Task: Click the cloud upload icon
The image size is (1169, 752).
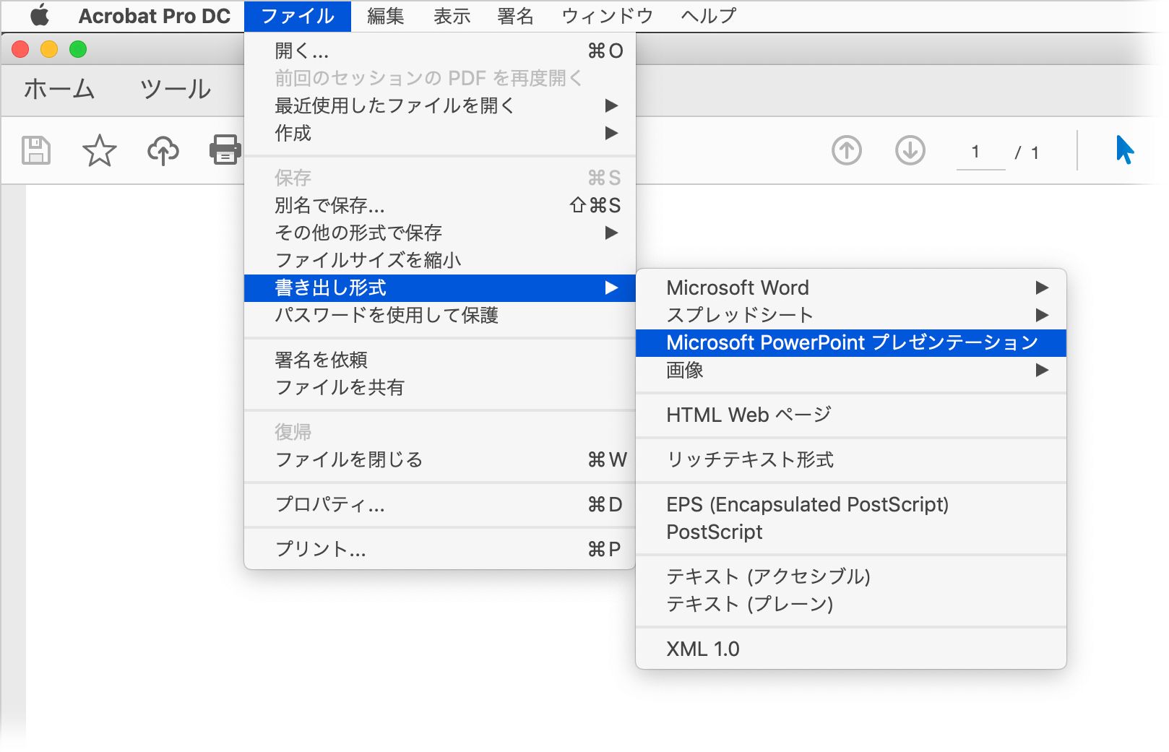Action: (163, 151)
